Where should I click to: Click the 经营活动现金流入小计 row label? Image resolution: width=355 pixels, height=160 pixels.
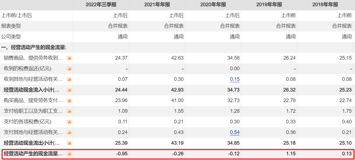click(x=32, y=90)
